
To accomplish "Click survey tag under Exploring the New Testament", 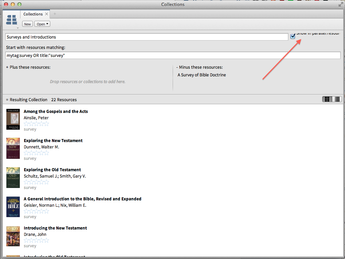I will (30, 158).
